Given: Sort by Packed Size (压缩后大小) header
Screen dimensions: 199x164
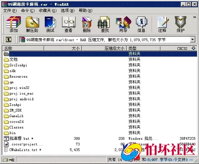Looking at the screenshot, I should (104, 48).
